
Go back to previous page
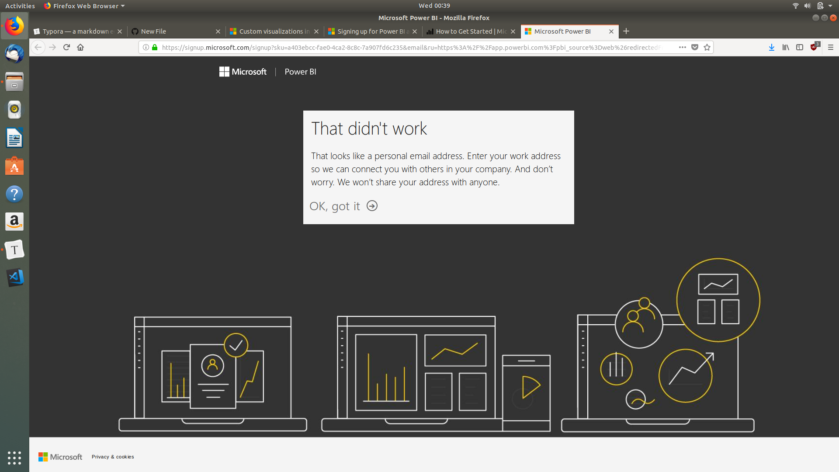38,47
